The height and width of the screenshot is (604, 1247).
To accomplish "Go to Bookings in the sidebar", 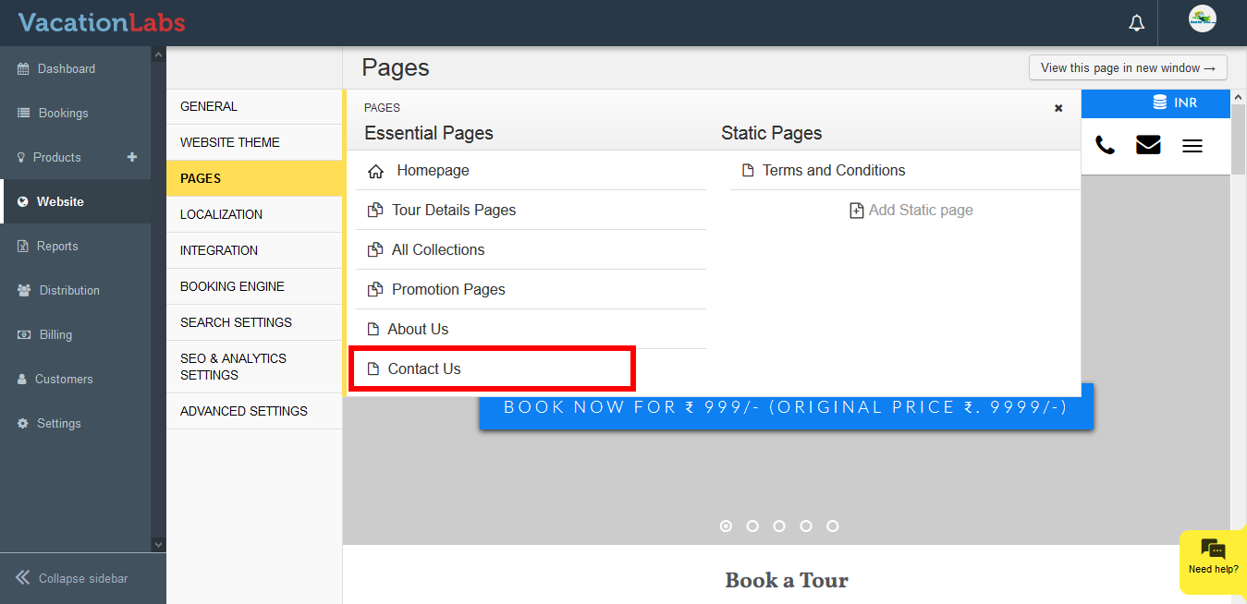I will tap(63, 113).
